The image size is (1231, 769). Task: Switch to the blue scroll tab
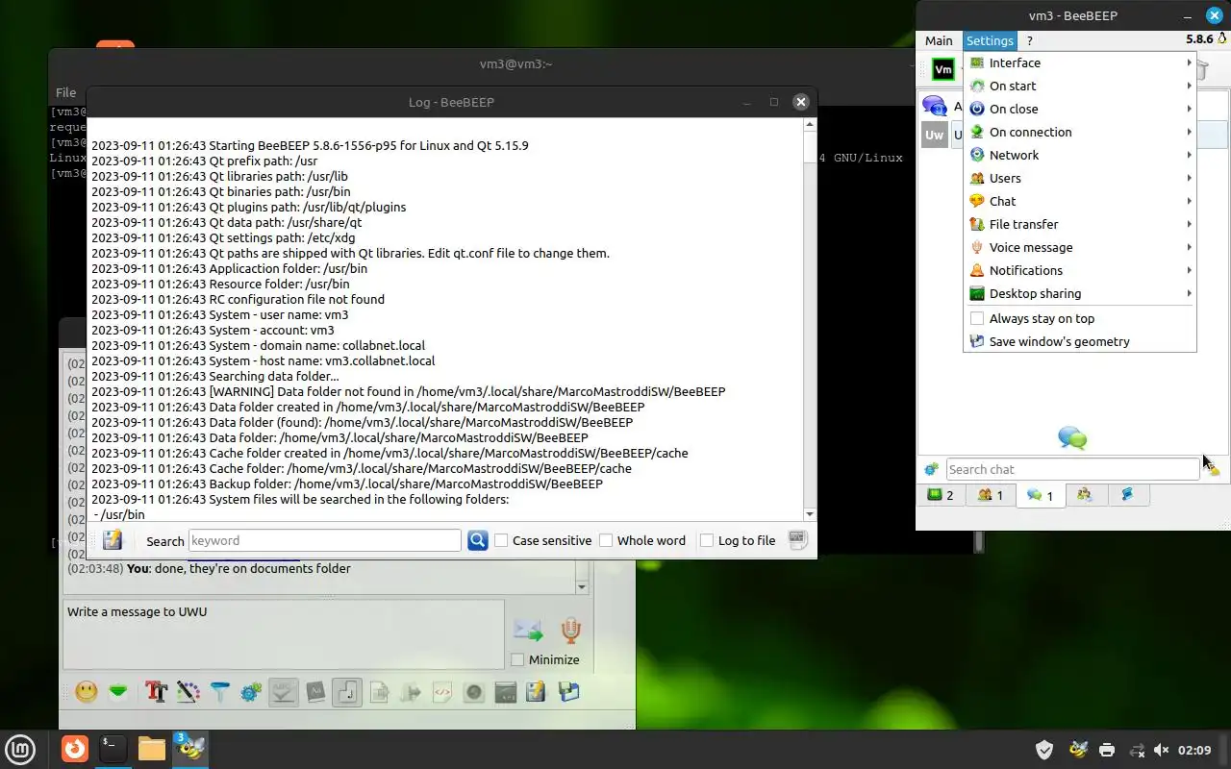coord(1128,495)
